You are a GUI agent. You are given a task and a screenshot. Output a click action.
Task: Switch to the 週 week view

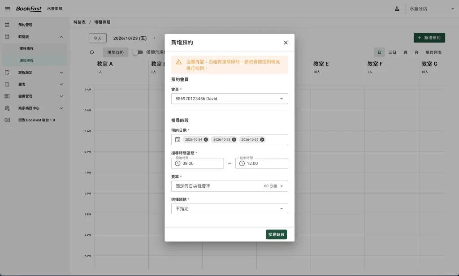[405, 52]
